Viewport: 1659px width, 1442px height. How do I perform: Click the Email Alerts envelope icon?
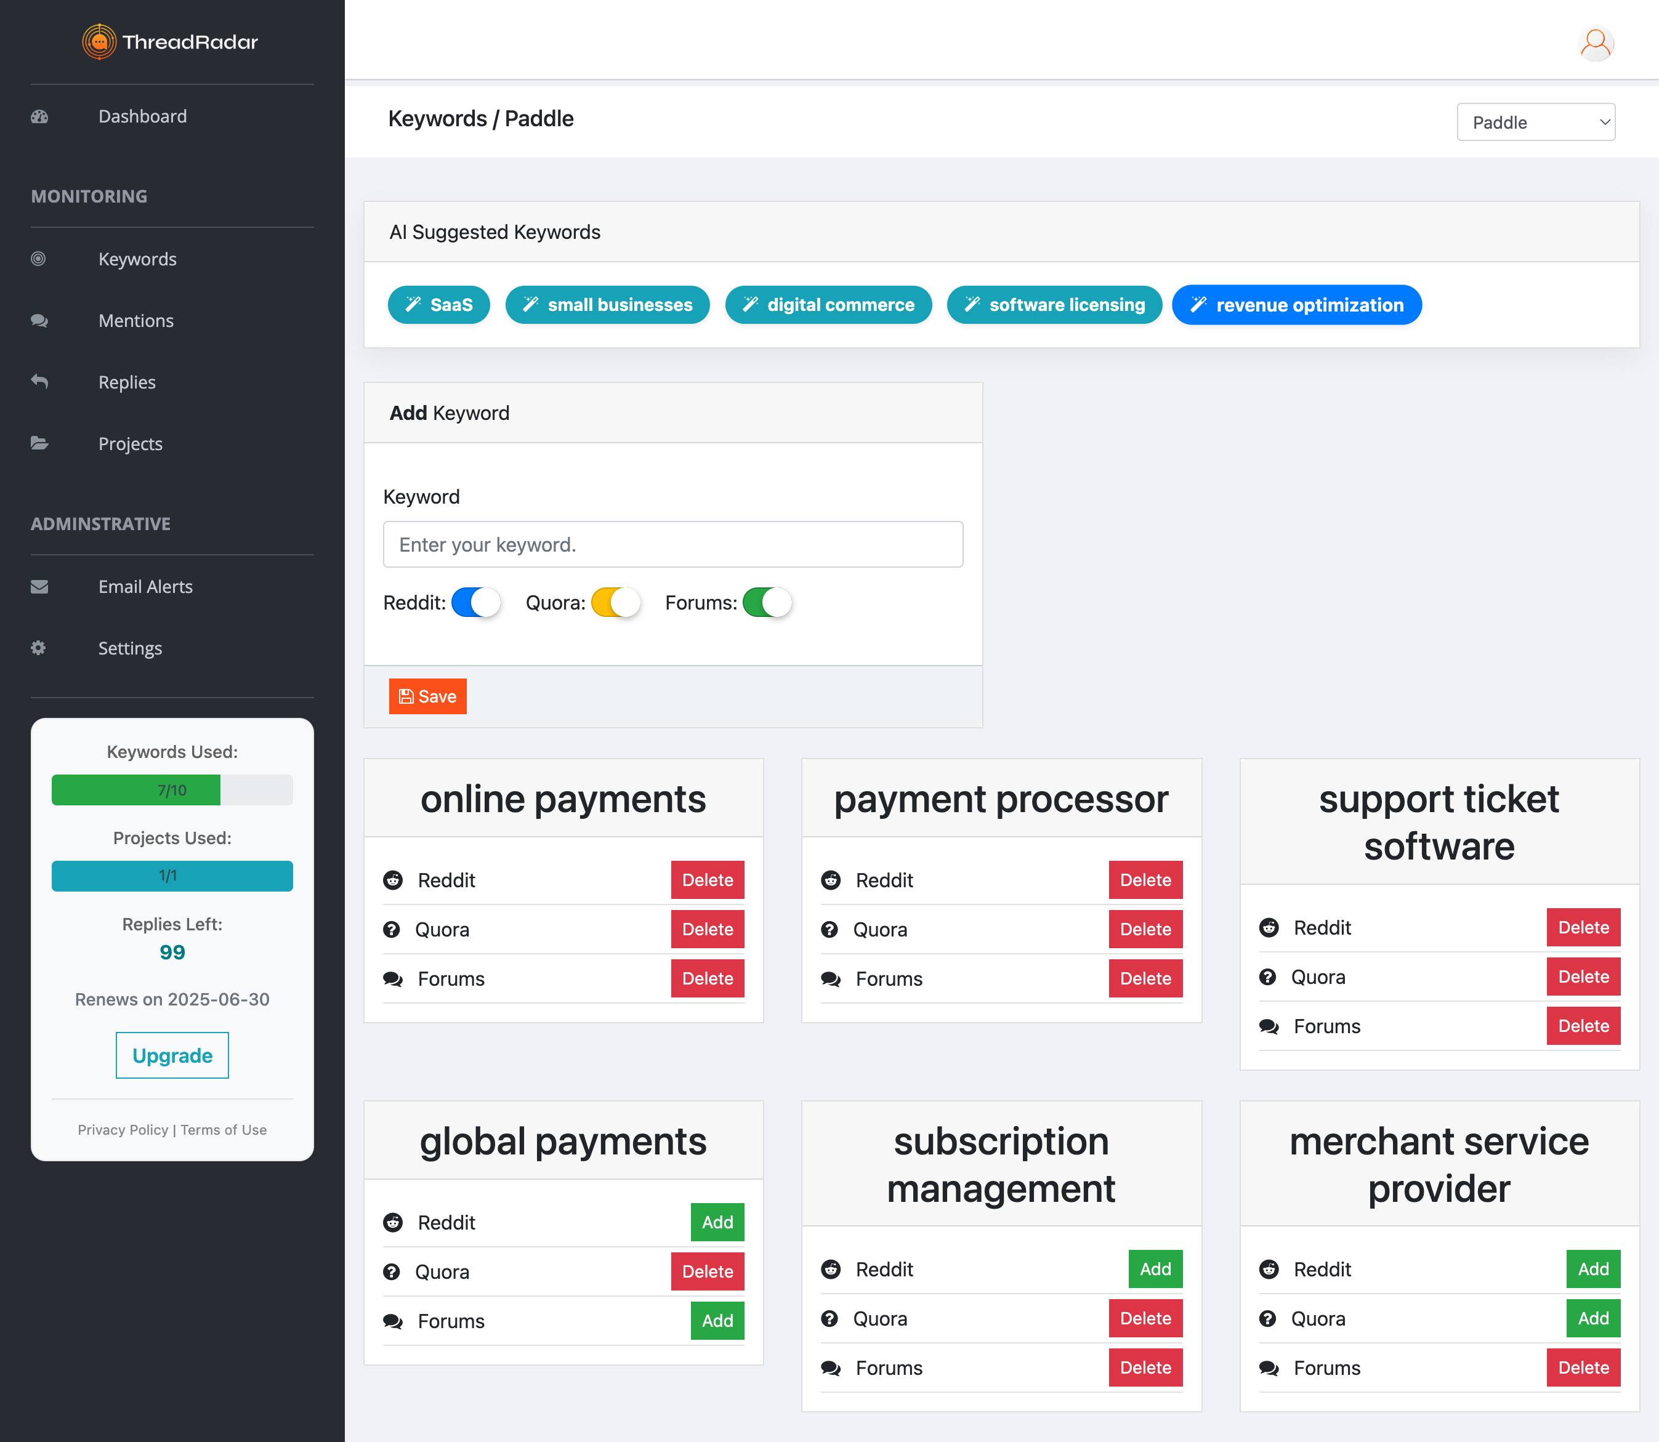39,587
